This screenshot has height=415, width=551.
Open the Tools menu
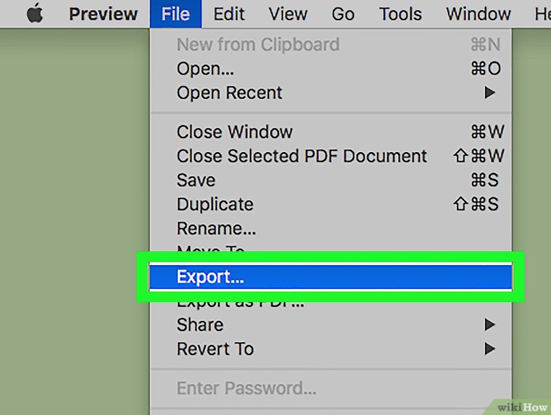[x=400, y=14]
